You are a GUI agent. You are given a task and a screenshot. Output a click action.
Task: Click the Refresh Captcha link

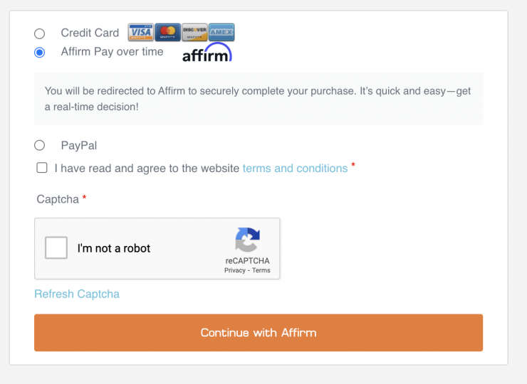point(77,294)
